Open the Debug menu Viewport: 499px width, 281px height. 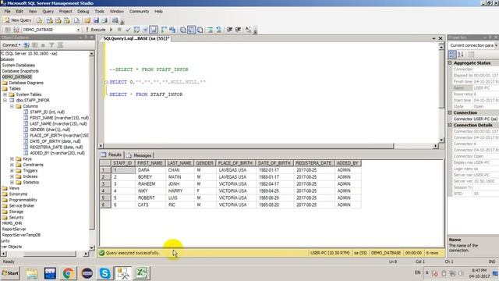[83, 11]
